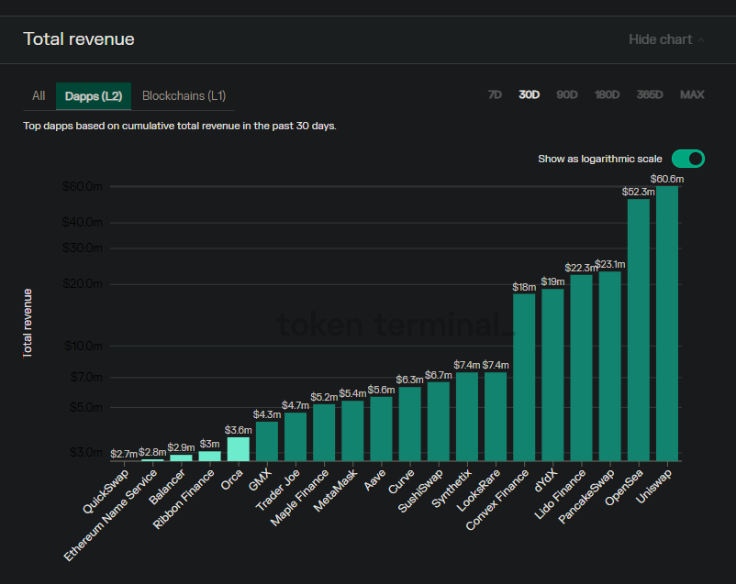
Task: Click the $6.7m SushiSwap value label
Action: [x=439, y=375]
